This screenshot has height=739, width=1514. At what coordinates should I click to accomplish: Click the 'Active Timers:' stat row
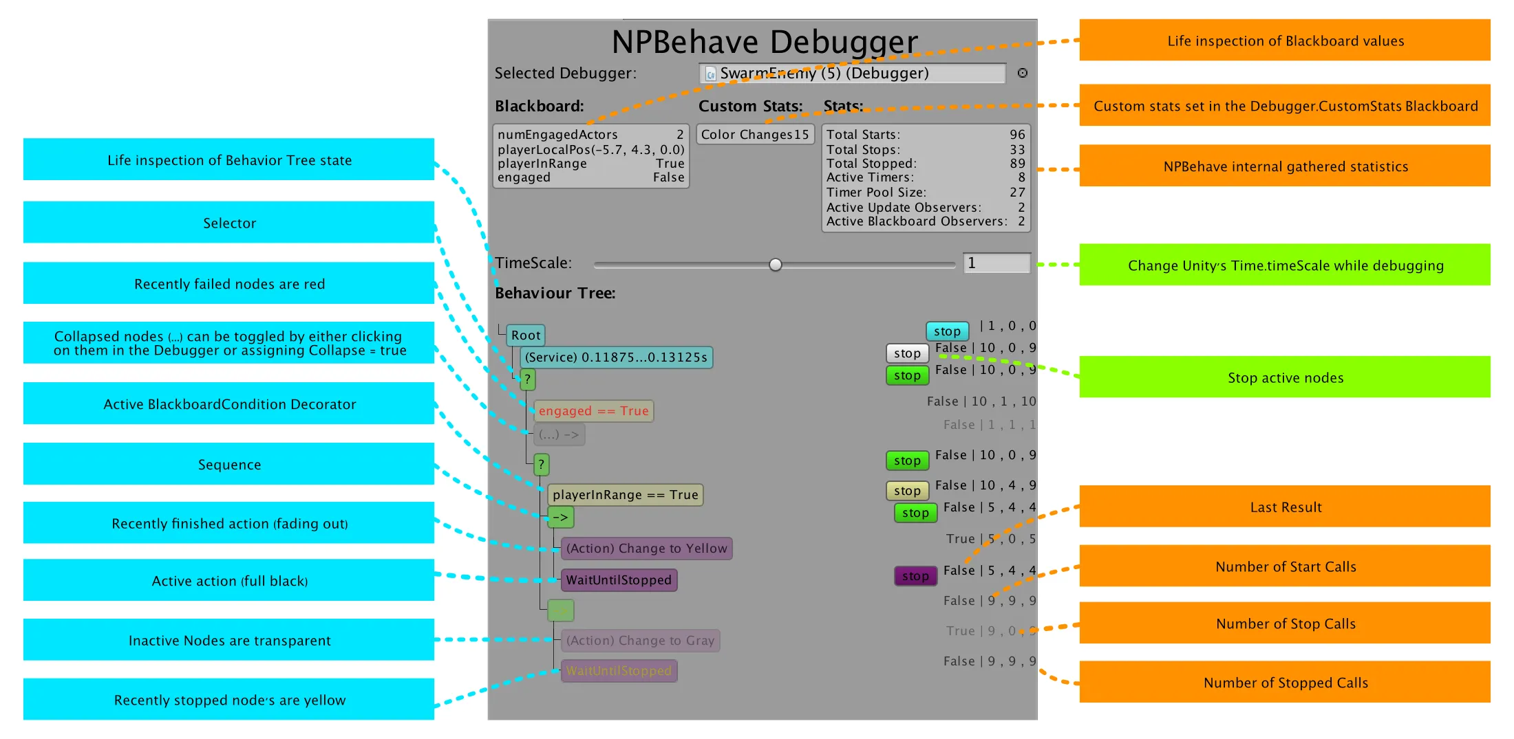(x=926, y=177)
